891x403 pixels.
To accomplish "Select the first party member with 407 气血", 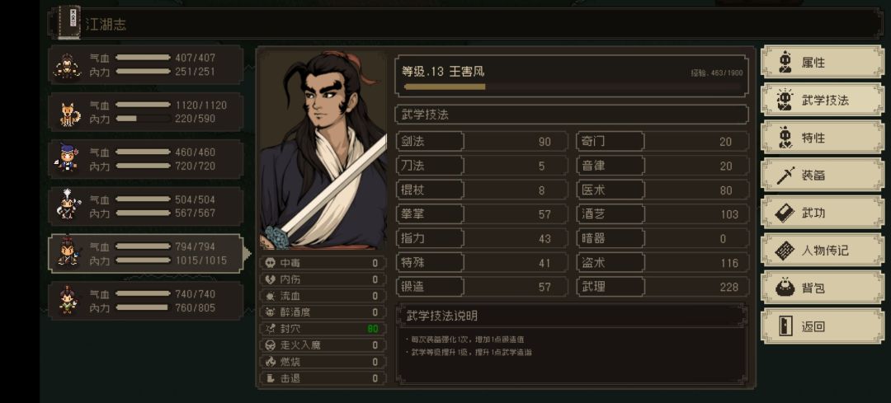I will 147,65.
